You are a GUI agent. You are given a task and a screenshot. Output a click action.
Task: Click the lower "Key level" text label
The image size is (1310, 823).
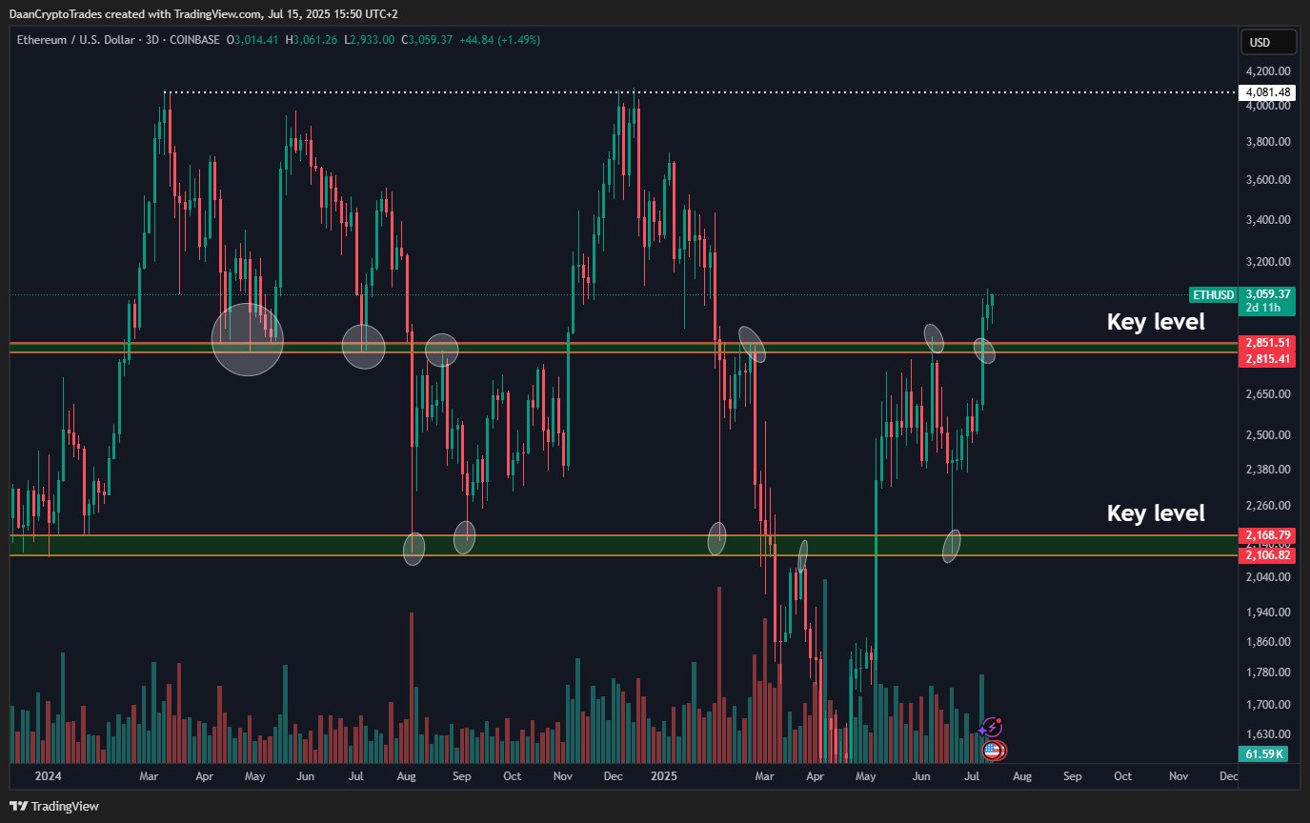1155,513
